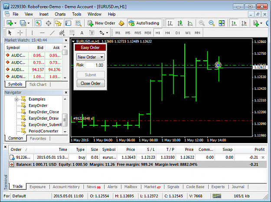The height and width of the screenshot is (202, 271).
Task: Toggle the Market Watch window icon
Action: 38,23
